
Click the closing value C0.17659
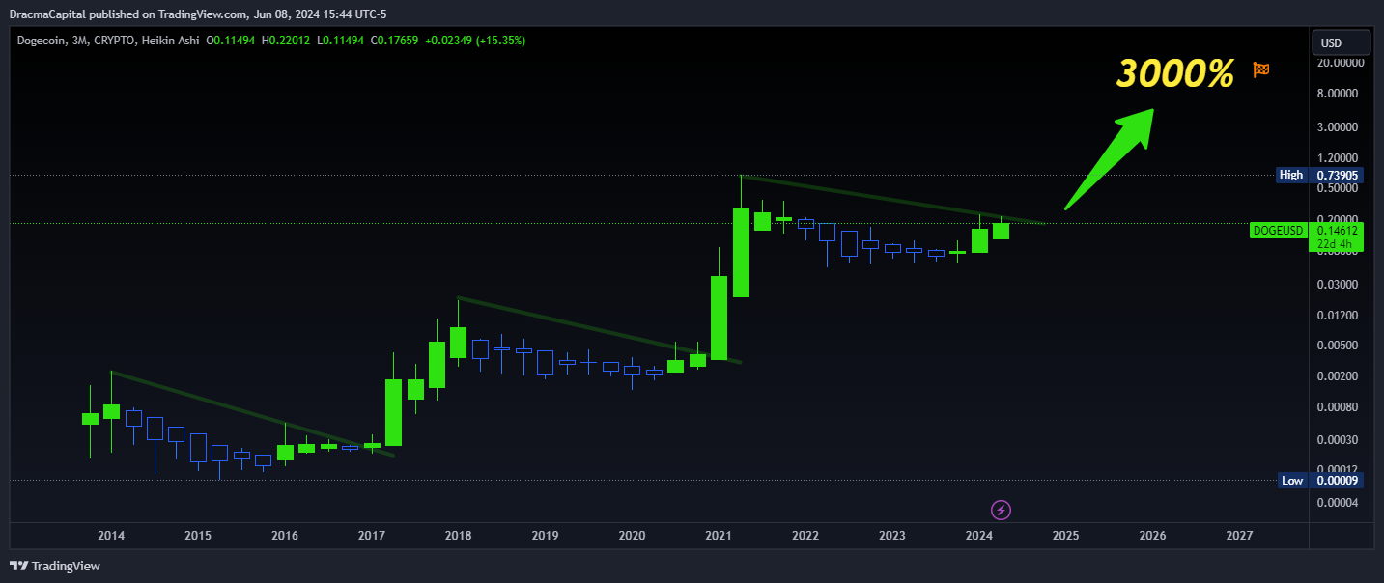point(395,41)
